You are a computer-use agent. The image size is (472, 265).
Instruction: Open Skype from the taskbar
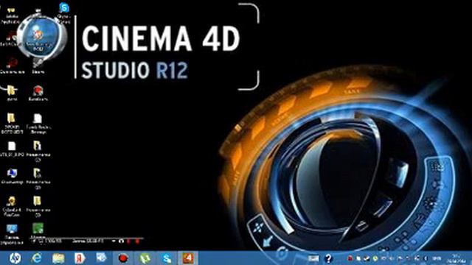[166, 258]
